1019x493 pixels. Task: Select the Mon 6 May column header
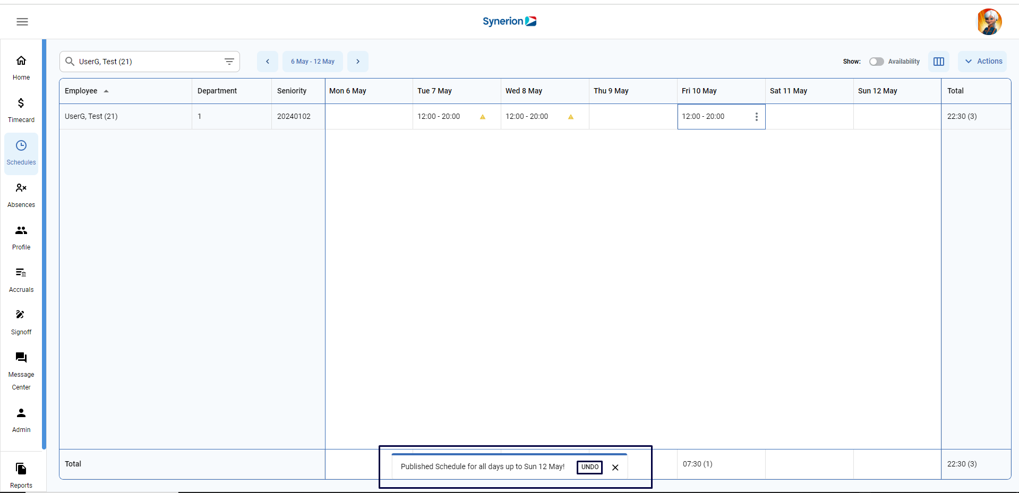pyautogui.click(x=369, y=91)
